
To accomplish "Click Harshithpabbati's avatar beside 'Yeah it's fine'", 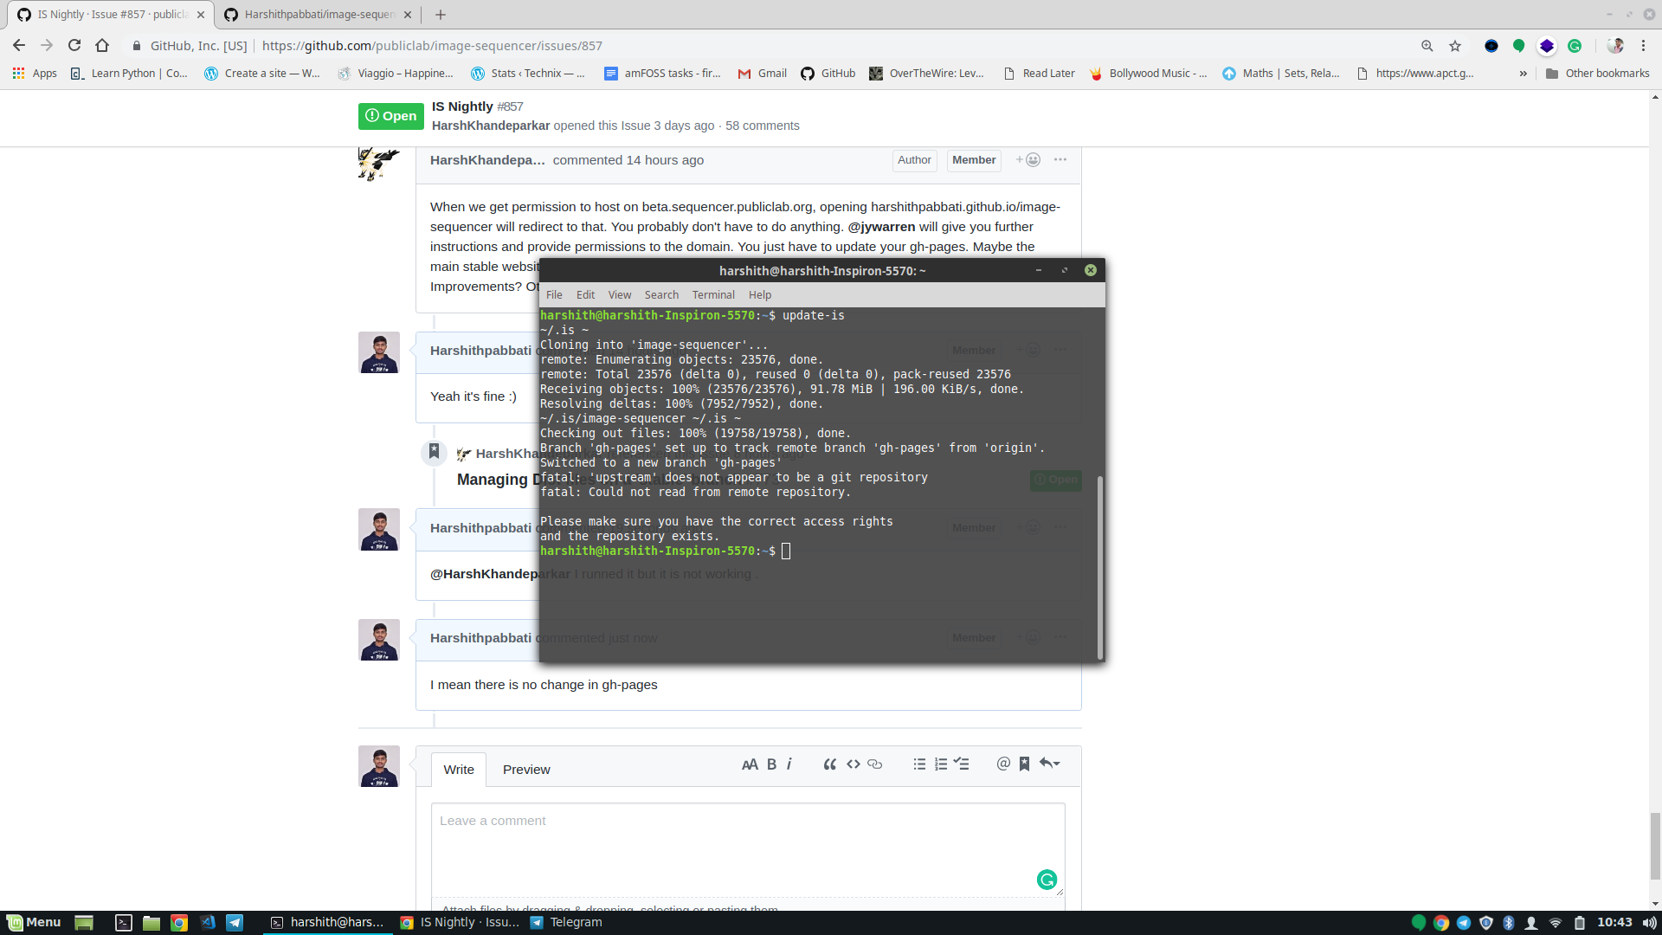I will (379, 352).
